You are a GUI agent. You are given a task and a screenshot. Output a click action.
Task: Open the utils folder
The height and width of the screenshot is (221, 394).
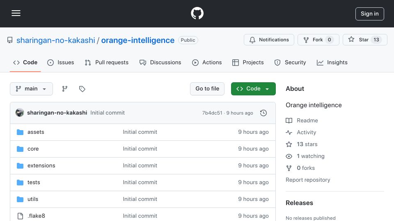pyautogui.click(x=33, y=199)
